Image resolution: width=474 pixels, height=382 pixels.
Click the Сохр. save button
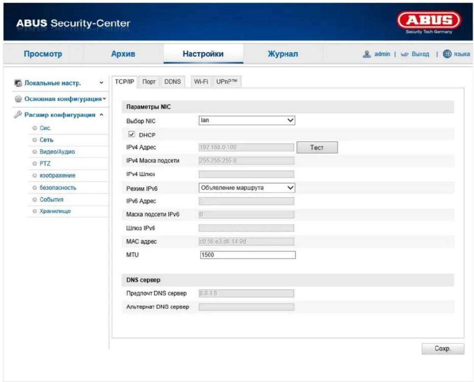(443, 349)
